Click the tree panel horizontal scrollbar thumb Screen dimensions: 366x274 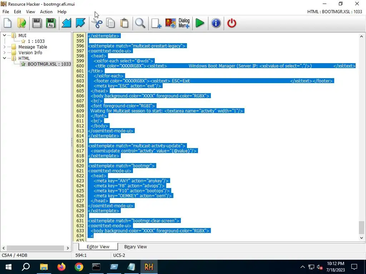click(x=35, y=248)
